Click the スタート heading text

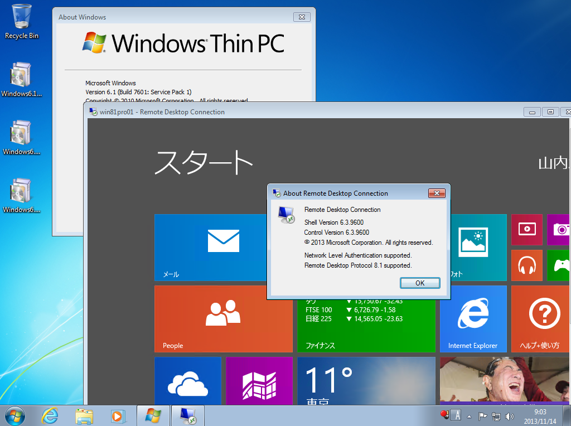click(204, 162)
